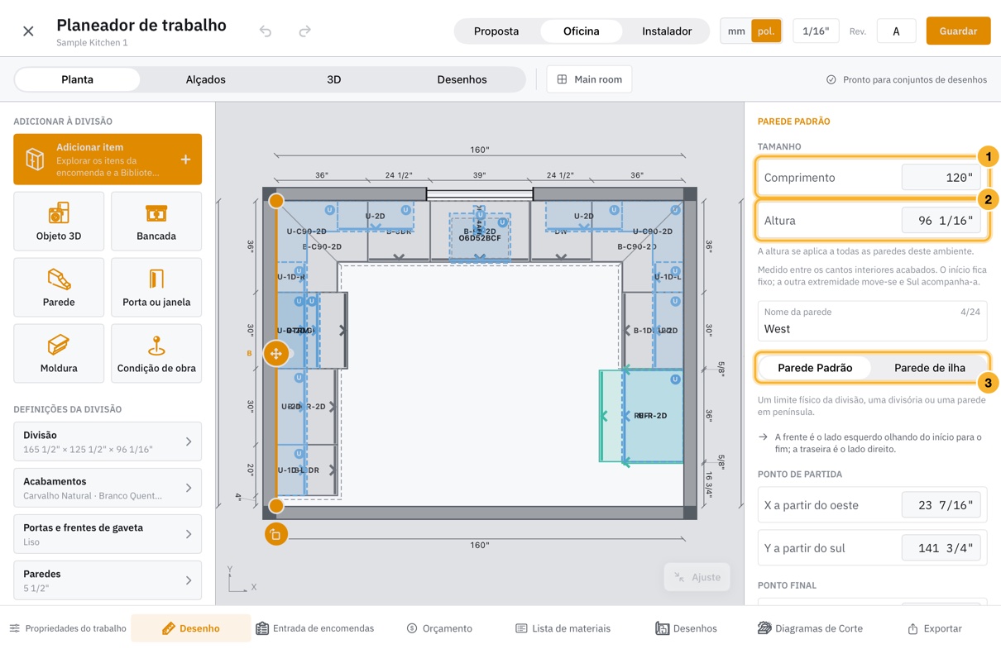
Task: Open the Planta tab
Action: 77,79
